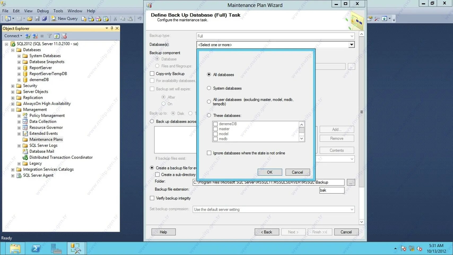This screenshot has height=255, width=453.
Task: Open the View menu
Action: click(28, 11)
